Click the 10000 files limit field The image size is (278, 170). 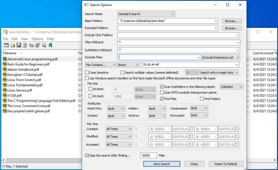[x=148, y=155]
